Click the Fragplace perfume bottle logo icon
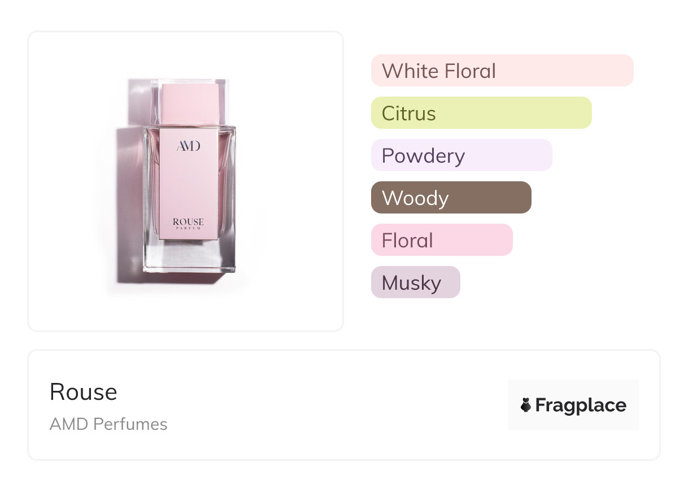 [526, 405]
